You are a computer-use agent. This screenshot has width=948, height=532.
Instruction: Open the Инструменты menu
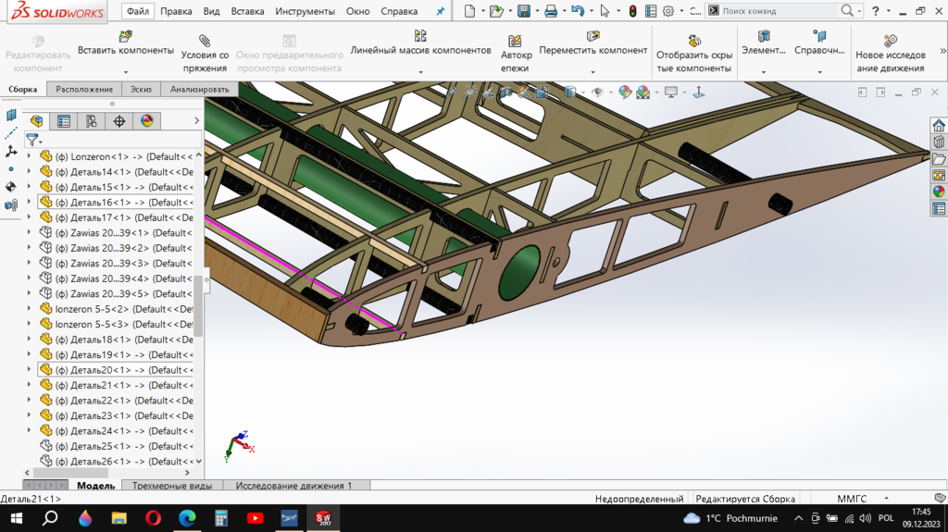click(305, 12)
